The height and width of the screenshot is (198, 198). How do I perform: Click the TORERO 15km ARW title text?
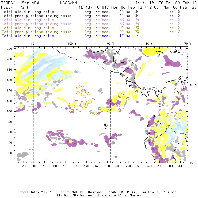[16, 3]
